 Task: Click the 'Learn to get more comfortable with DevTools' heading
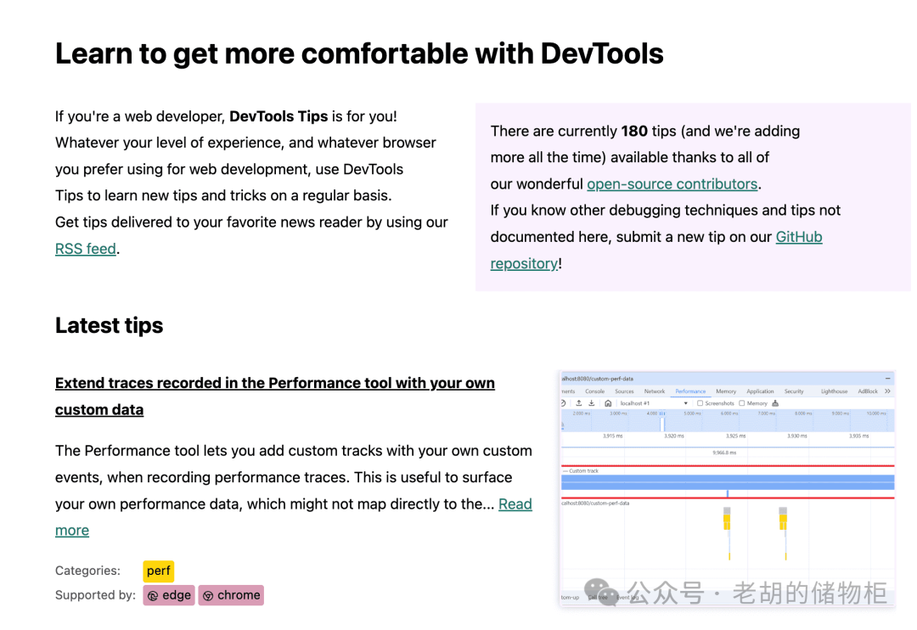tap(359, 53)
